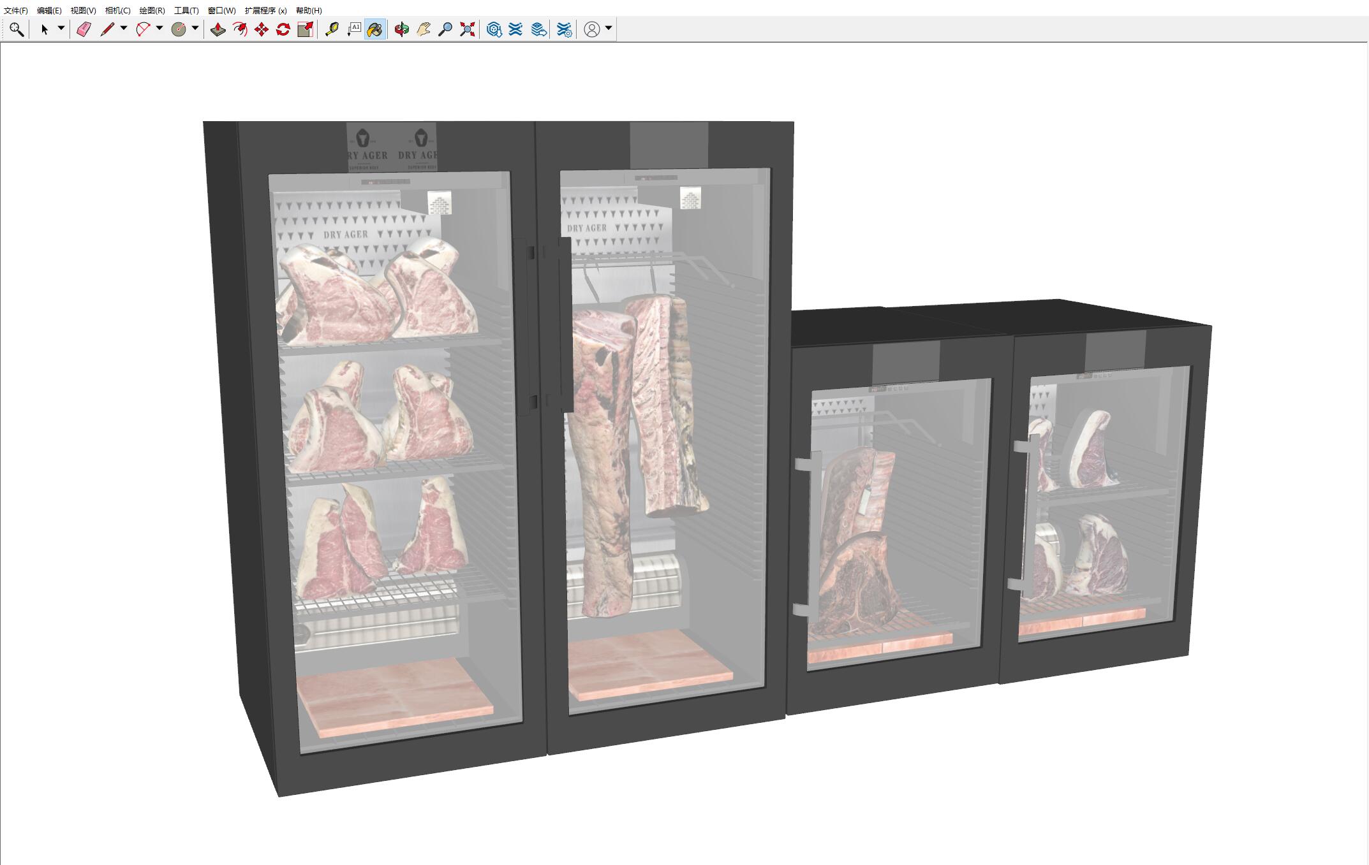Image resolution: width=1369 pixels, height=865 pixels.
Task: Click the Text label tool button
Action: pos(354,29)
